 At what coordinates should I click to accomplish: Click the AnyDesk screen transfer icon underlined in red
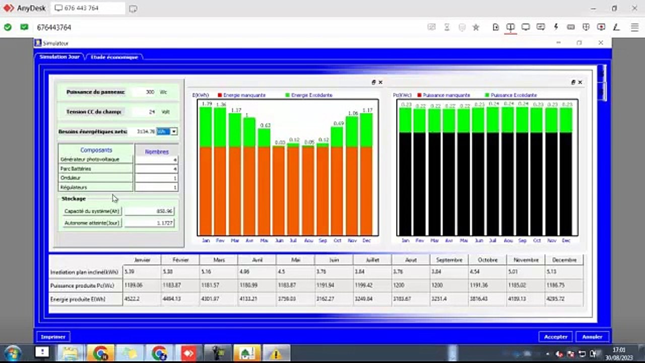point(510,27)
